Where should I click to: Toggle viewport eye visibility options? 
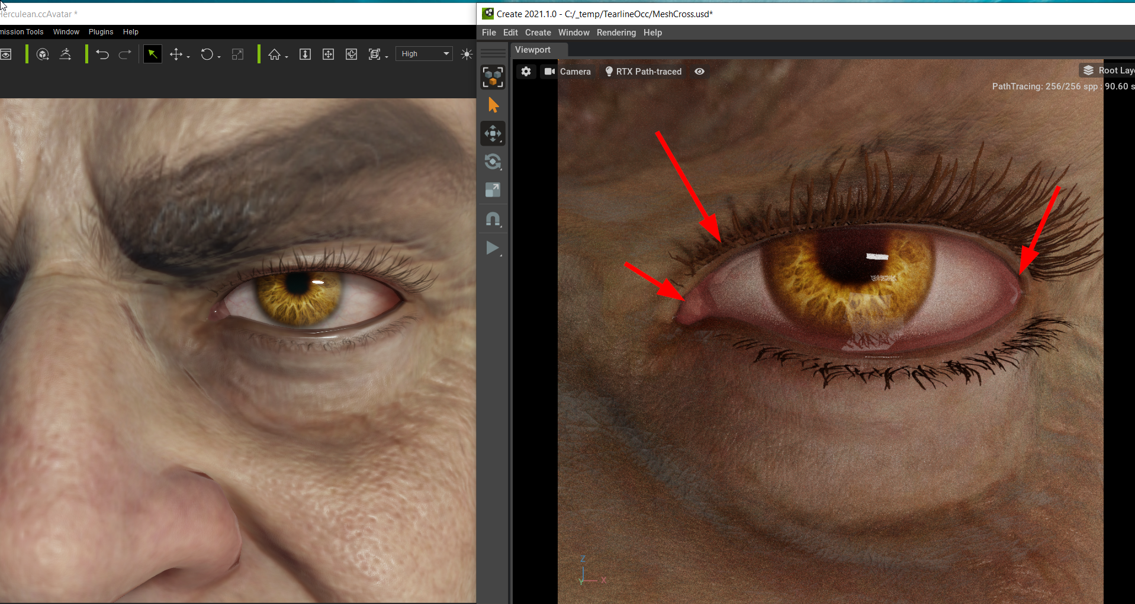(x=700, y=72)
